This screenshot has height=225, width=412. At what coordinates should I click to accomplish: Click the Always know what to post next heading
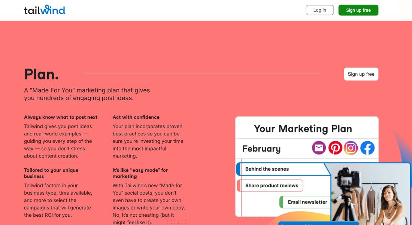coord(61,117)
